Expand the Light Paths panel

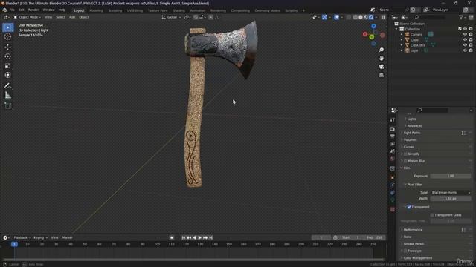pos(412,133)
